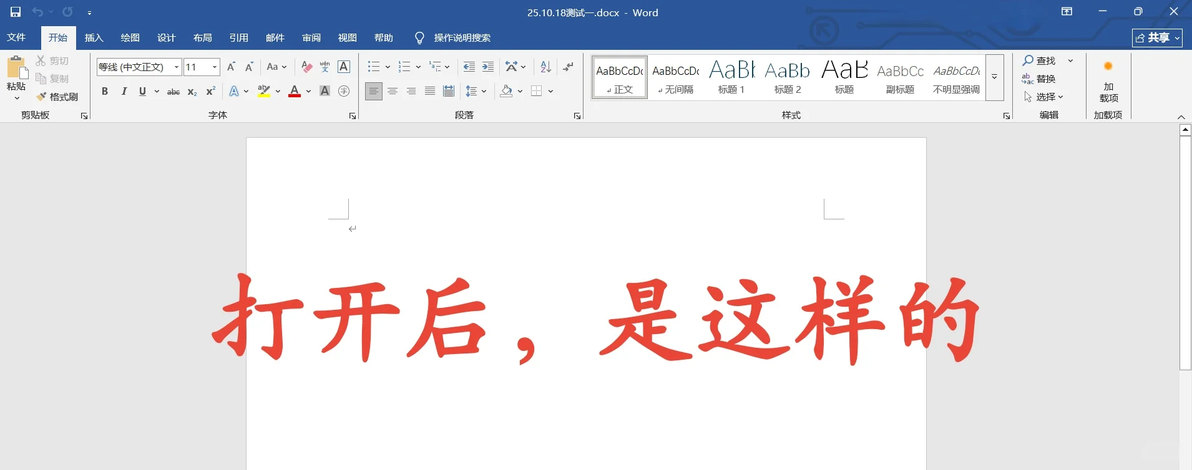Switch to the 插入 tab
Screen dimensions: 1192x470
pyautogui.click(x=94, y=37)
